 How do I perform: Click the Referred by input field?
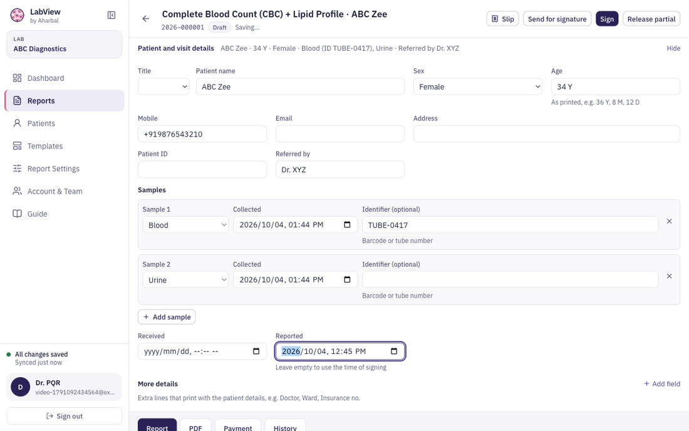pos(340,170)
